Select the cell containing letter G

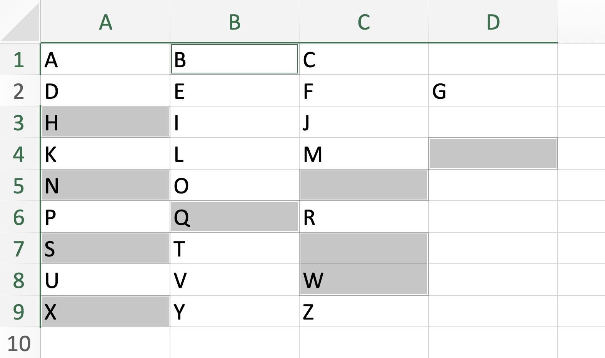pos(492,90)
